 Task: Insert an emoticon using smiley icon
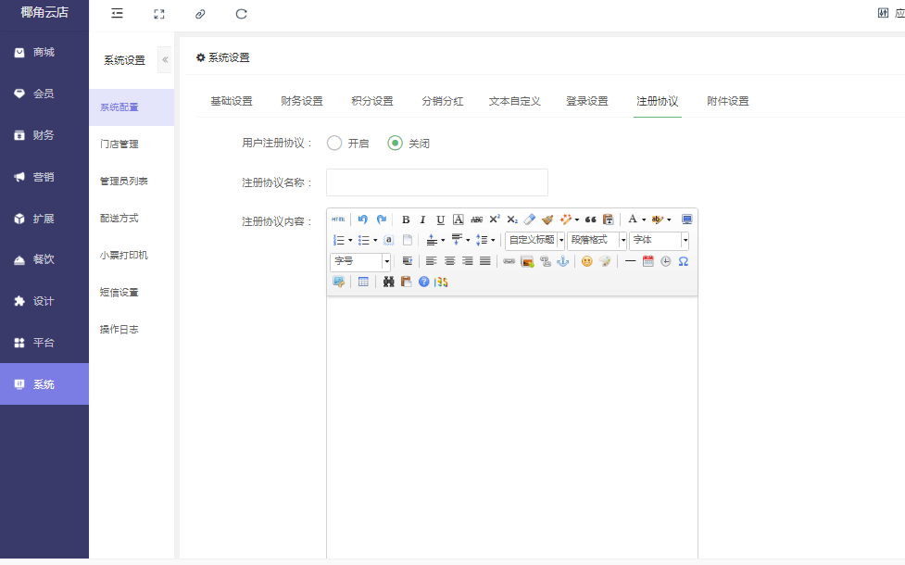coord(586,261)
